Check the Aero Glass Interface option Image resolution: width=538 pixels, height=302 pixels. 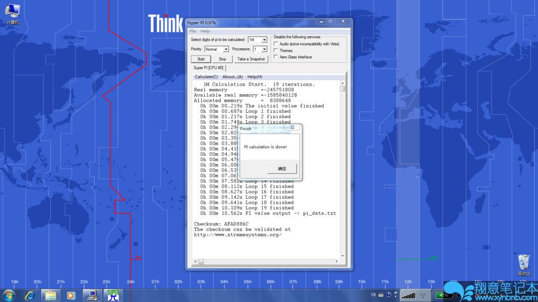tap(276, 57)
